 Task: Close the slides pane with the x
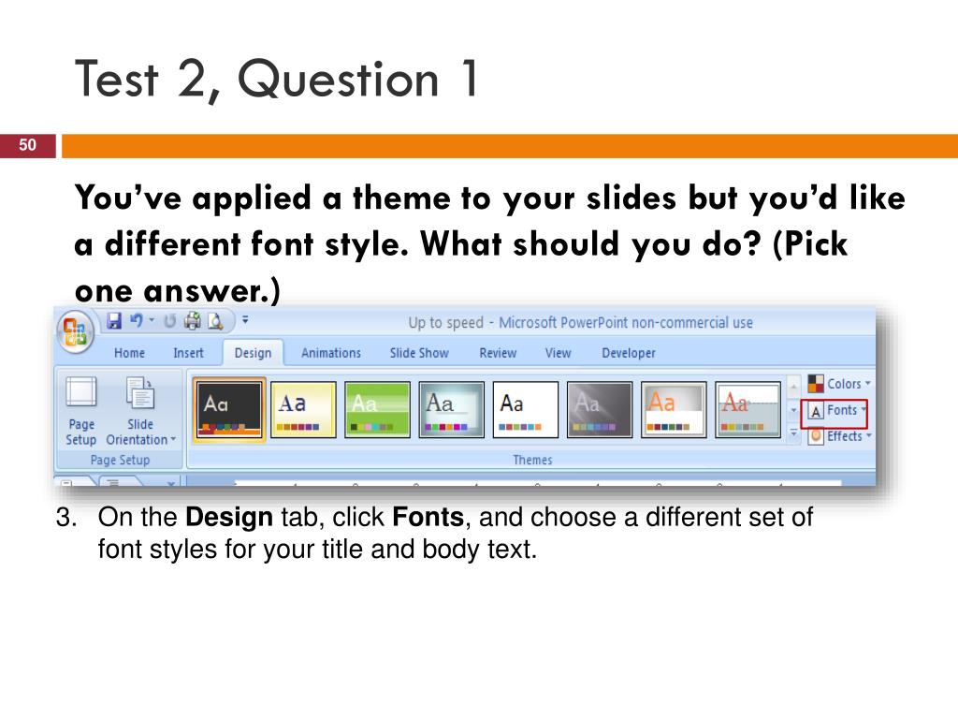pyautogui.click(x=171, y=484)
